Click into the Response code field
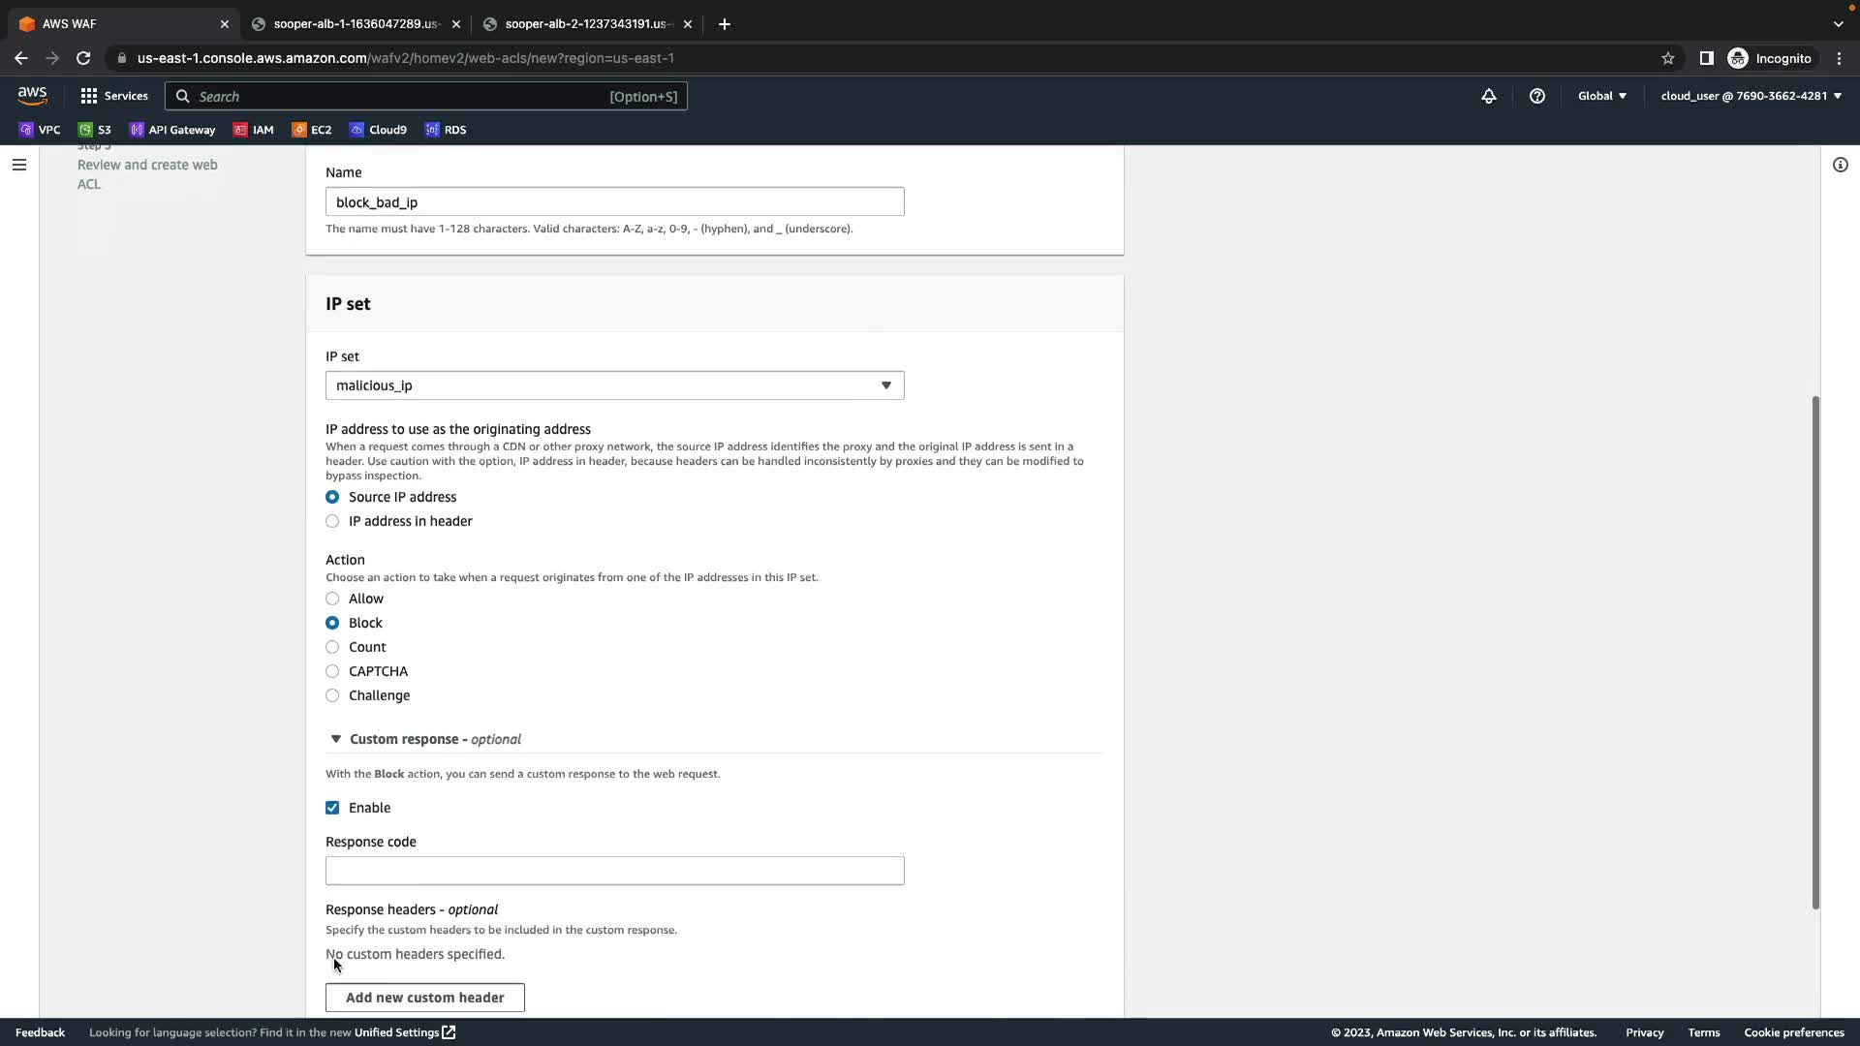Viewport: 1860px width, 1046px height. [x=614, y=871]
